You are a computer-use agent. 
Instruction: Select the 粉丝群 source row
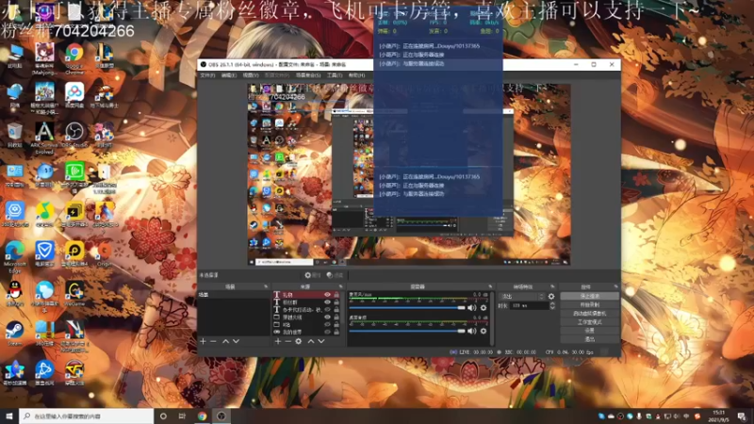307,302
